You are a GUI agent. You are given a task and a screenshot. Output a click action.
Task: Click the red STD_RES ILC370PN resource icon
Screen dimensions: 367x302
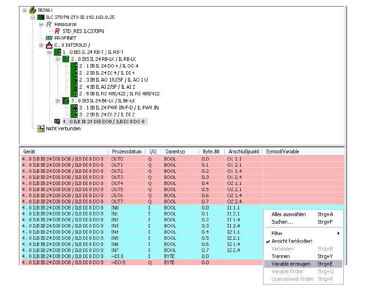[58, 31]
